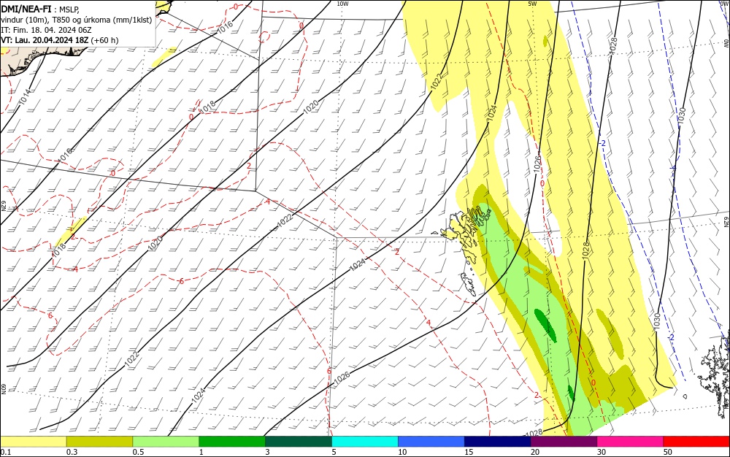Click the legend value '20'
This screenshot has width=730, height=457.
pyautogui.click(x=535, y=452)
